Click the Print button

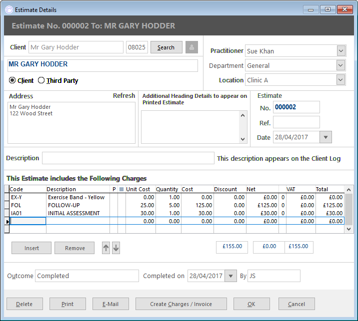[x=67, y=304]
